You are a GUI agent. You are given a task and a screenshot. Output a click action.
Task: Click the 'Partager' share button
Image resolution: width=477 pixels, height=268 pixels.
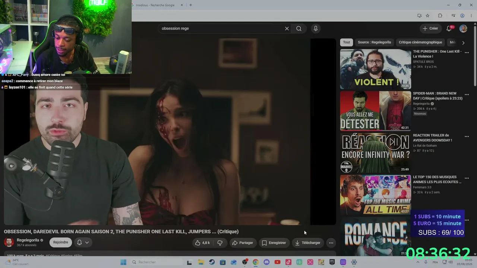pyautogui.click(x=242, y=243)
